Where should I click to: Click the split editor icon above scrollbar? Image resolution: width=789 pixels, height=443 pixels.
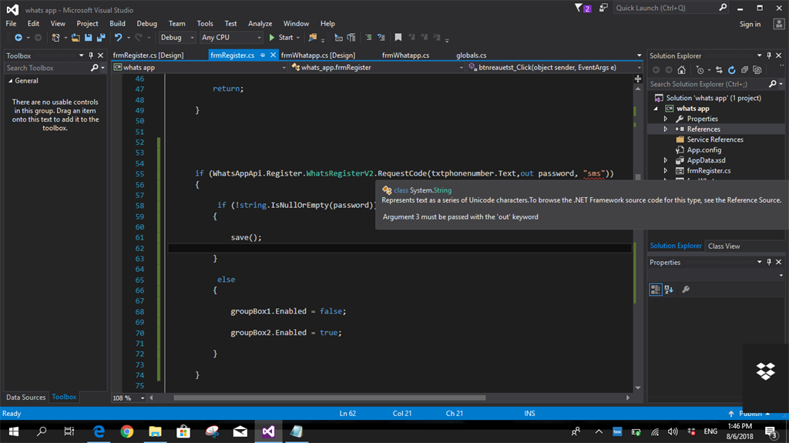tap(638, 79)
